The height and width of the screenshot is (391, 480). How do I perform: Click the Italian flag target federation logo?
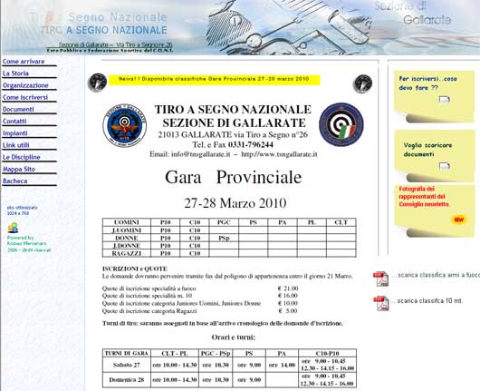(x=341, y=124)
